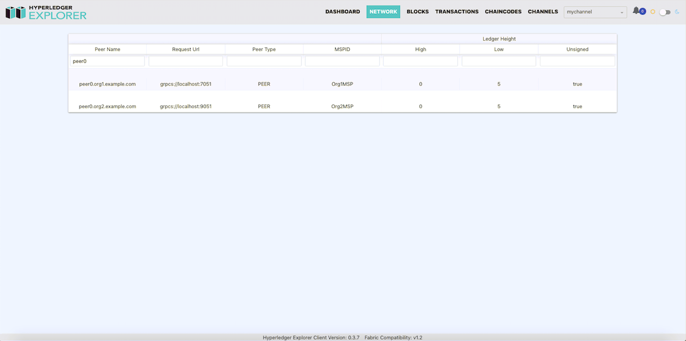Click the Unsigned true value for peer0.org2
The height and width of the screenshot is (341, 686).
[577, 106]
